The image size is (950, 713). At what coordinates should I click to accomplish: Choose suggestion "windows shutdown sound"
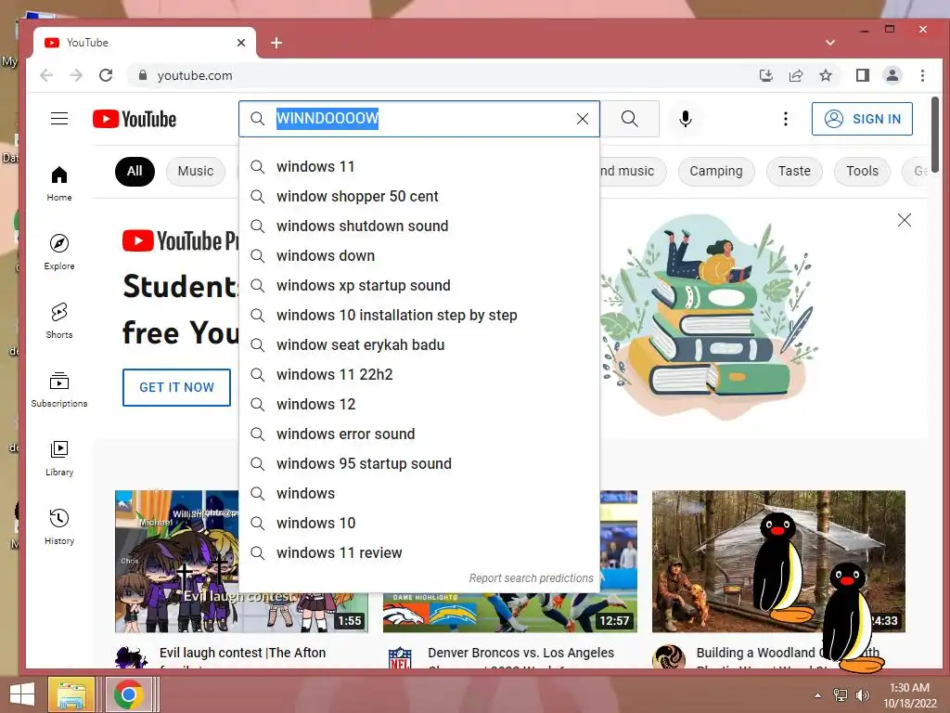419,227
